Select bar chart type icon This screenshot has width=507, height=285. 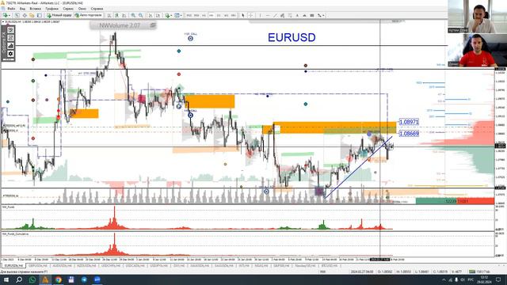(109, 15)
